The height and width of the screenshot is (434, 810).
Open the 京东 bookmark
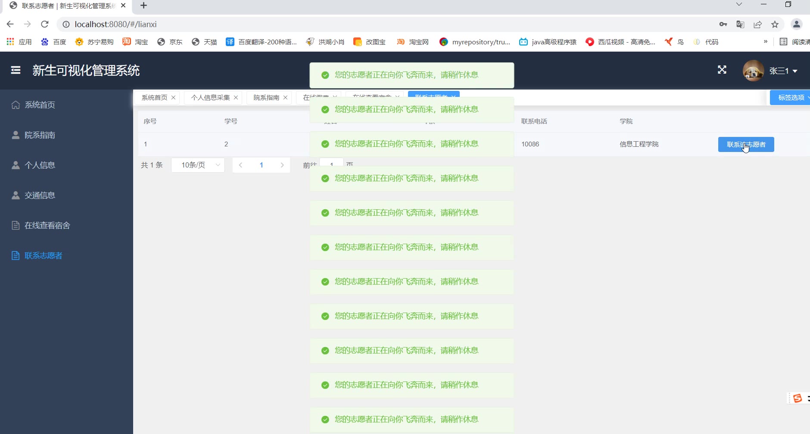point(170,42)
